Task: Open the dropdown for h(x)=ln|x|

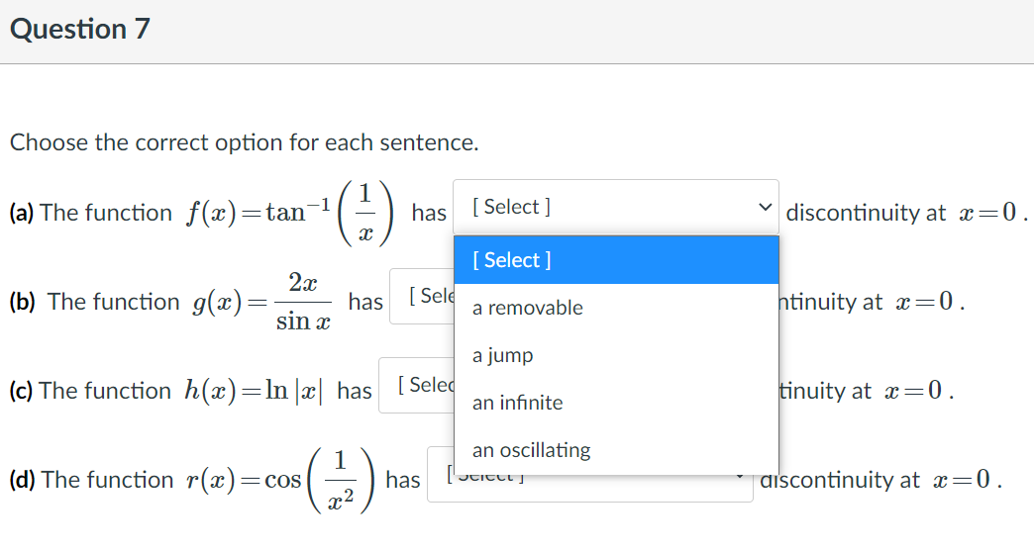Action: 416,386
